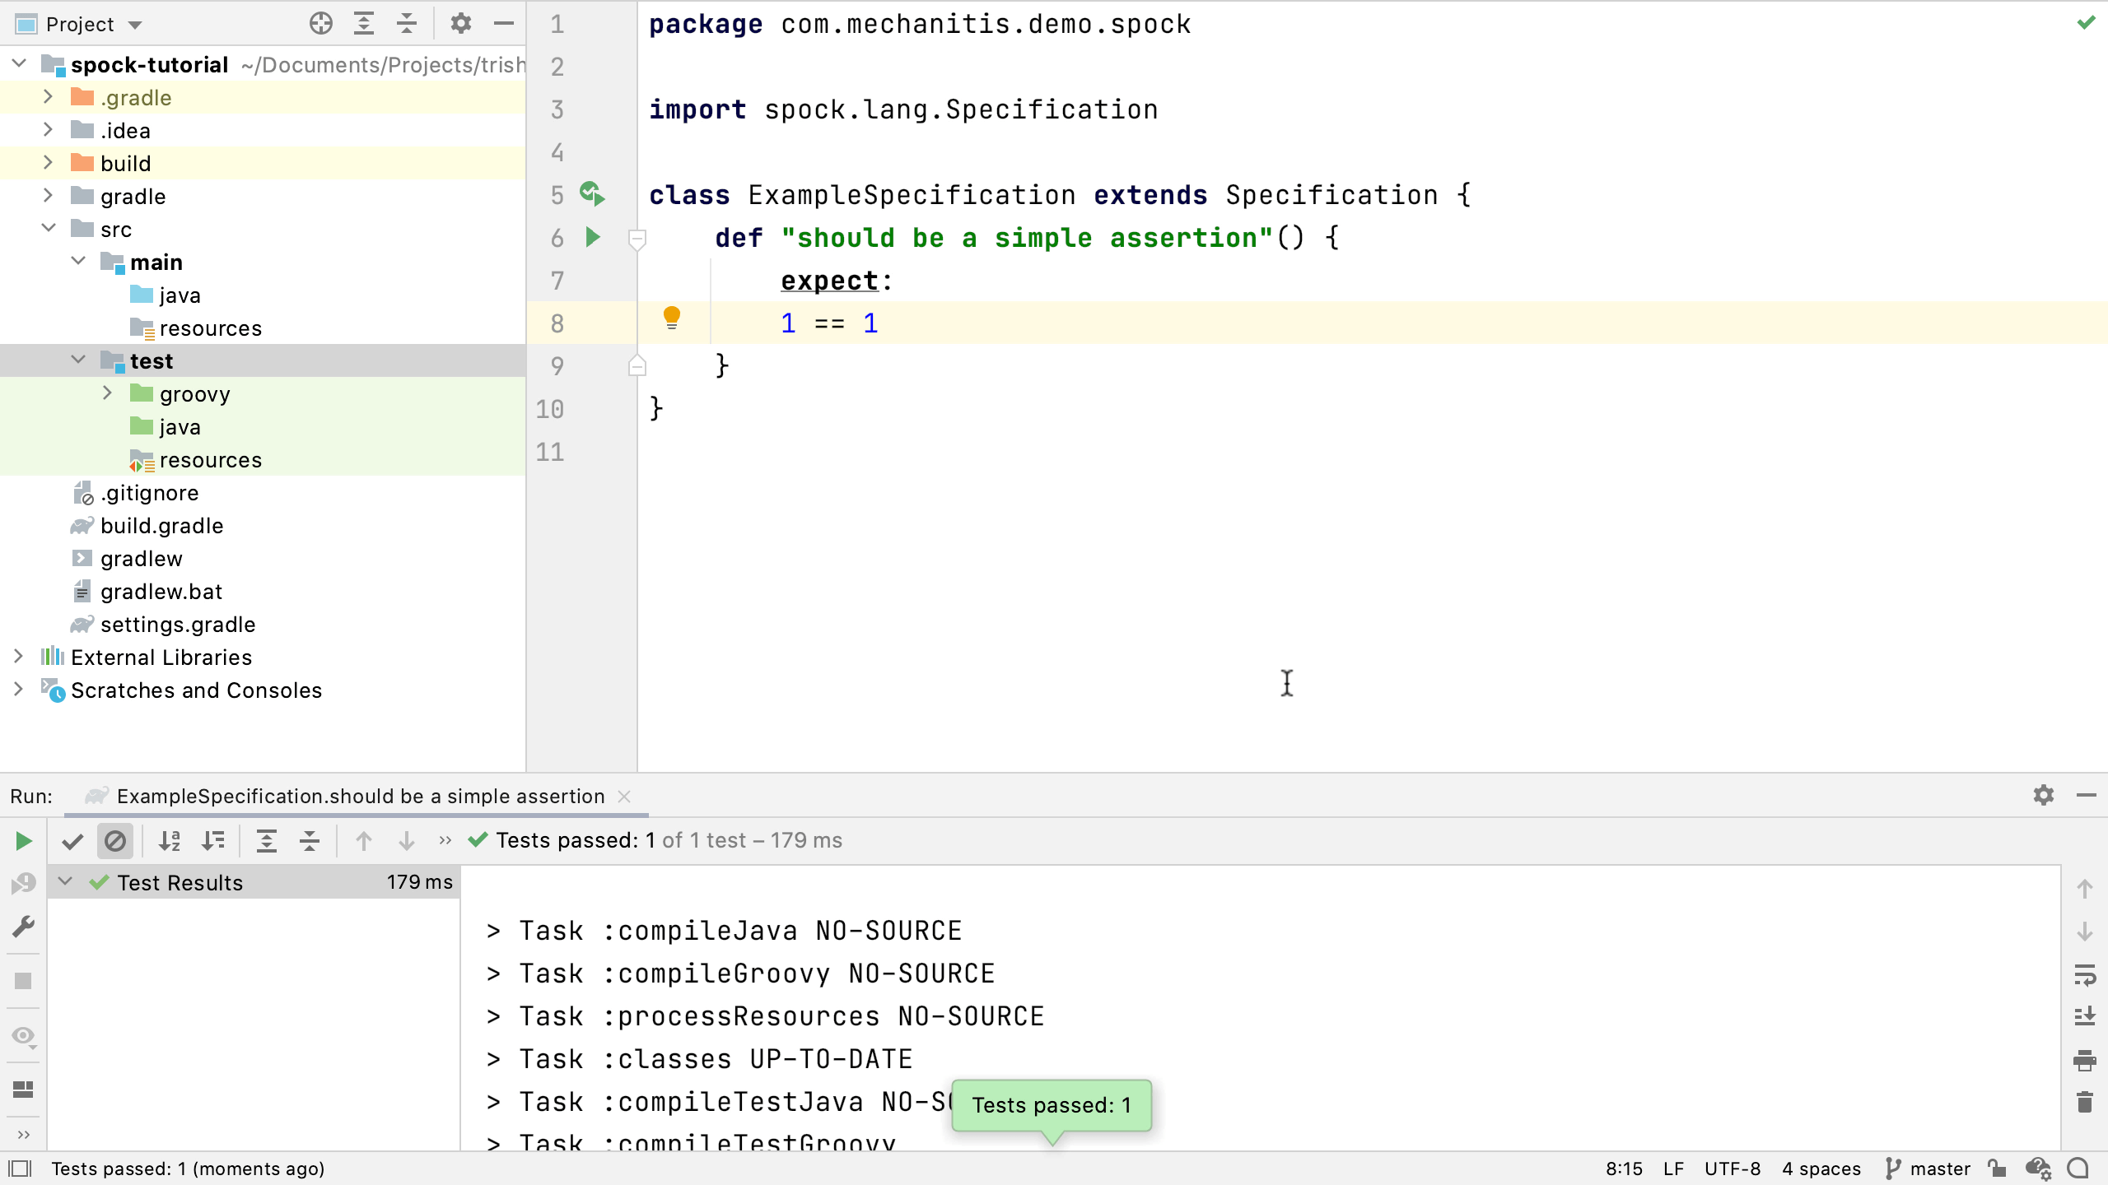Toggle the show ignored tests button
Viewport: 2108px width, 1185px height.
tap(115, 841)
